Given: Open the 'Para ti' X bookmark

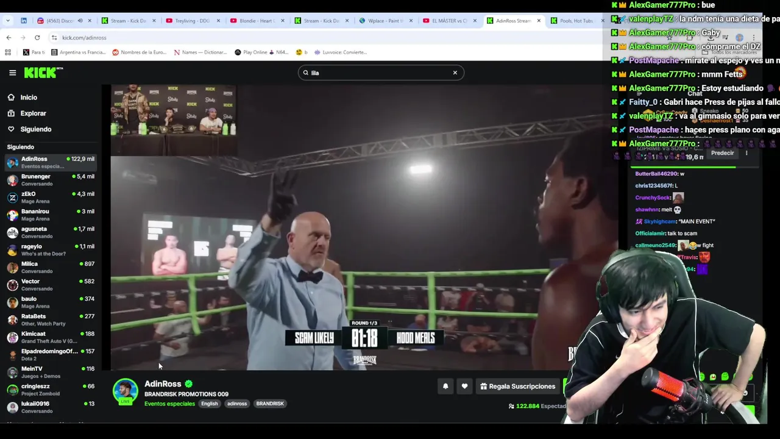Looking at the screenshot, I should coord(34,52).
